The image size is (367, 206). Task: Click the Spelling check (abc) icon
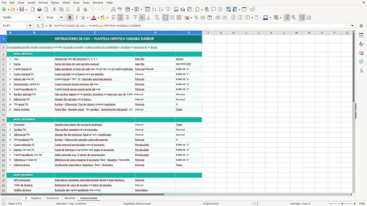[x=120, y=9]
